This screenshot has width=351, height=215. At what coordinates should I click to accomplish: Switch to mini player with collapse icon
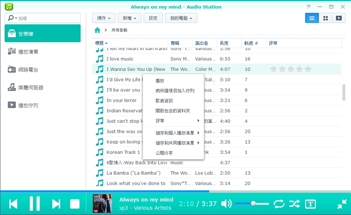(341, 204)
